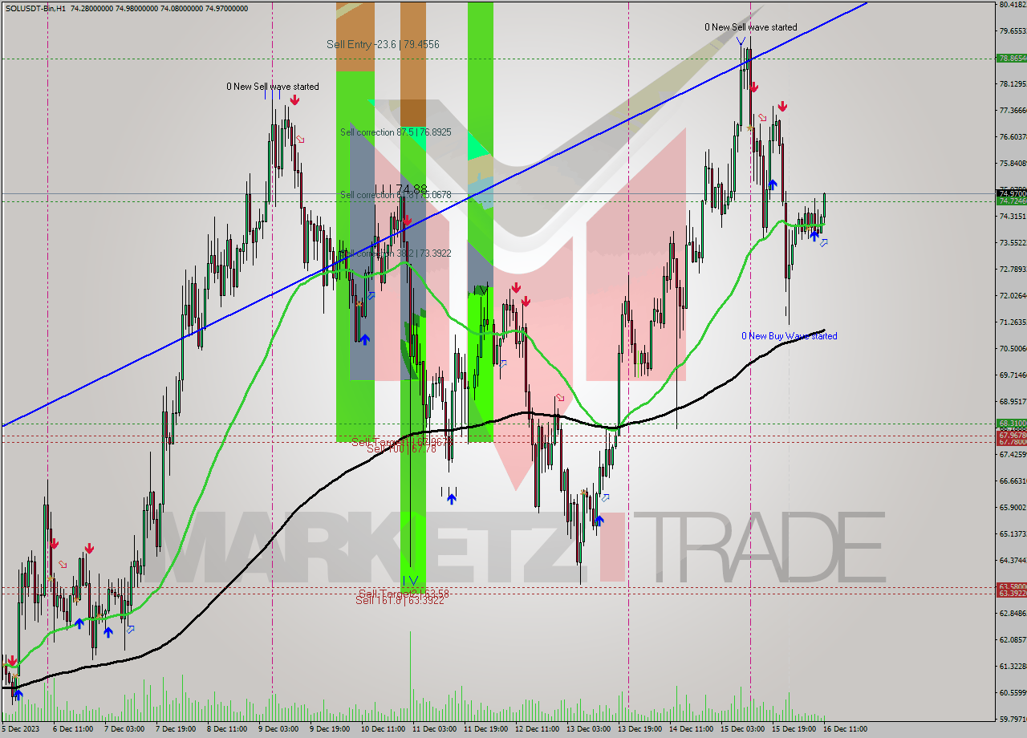
Task: Click the '7 Dec 19:00' date axis label
Action: 175,729
